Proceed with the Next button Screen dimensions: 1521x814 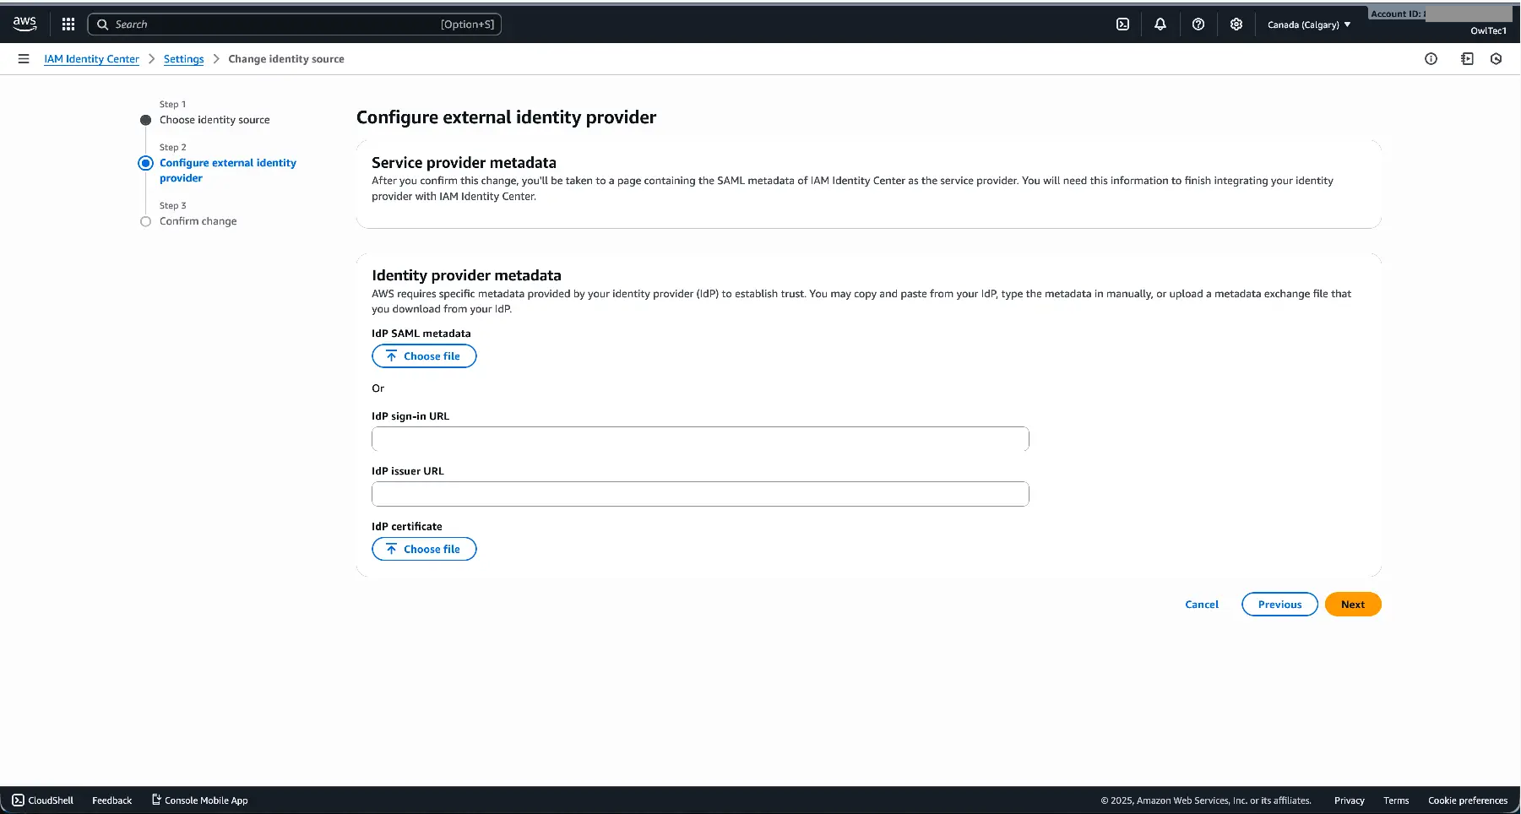click(x=1353, y=605)
